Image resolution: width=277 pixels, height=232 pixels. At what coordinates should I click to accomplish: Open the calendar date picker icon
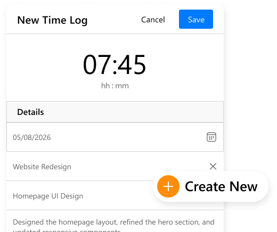211,137
